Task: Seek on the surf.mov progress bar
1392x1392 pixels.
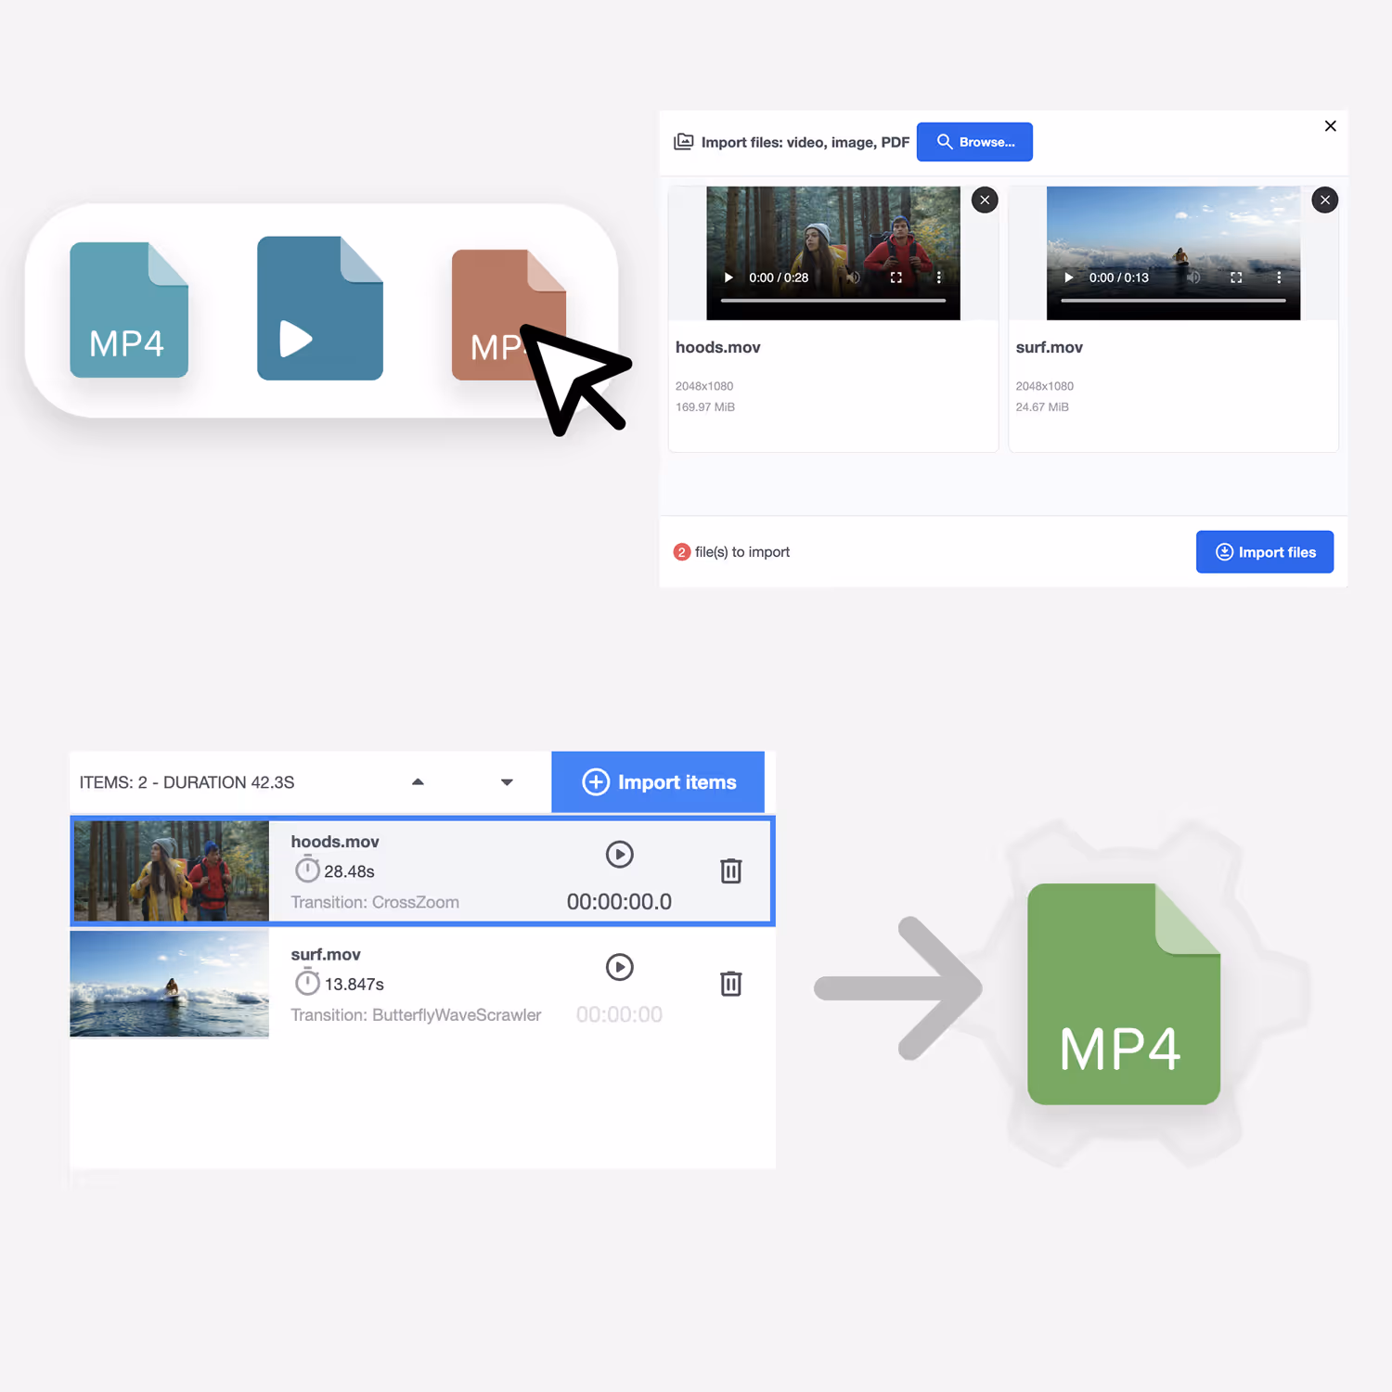Action: tap(1173, 301)
